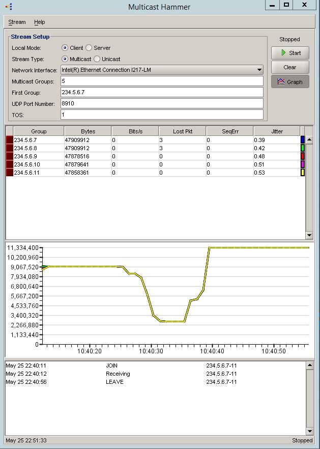Image resolution: width=320 pixels, height=449 pixels.
Task: Open the Network Interface dropdown
Action: pos(259,70)
